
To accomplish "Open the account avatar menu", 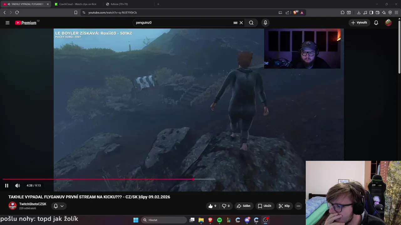I will pos(388,22).
